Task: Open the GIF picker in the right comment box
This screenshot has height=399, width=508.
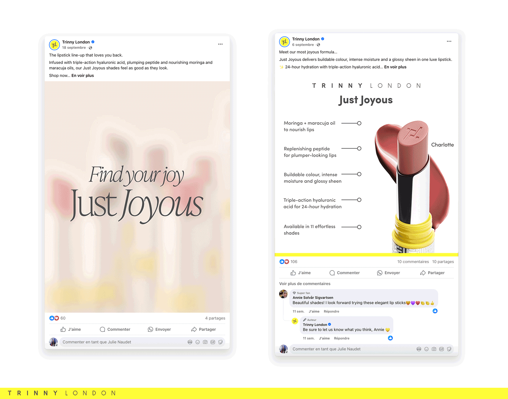Action: [x=442, y=349]
